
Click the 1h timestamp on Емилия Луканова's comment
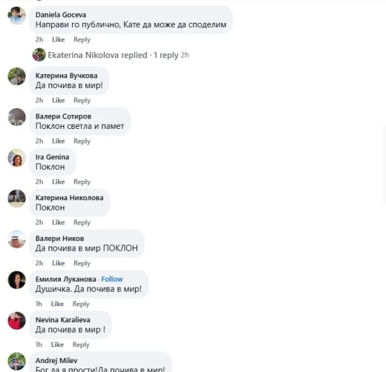39,304
